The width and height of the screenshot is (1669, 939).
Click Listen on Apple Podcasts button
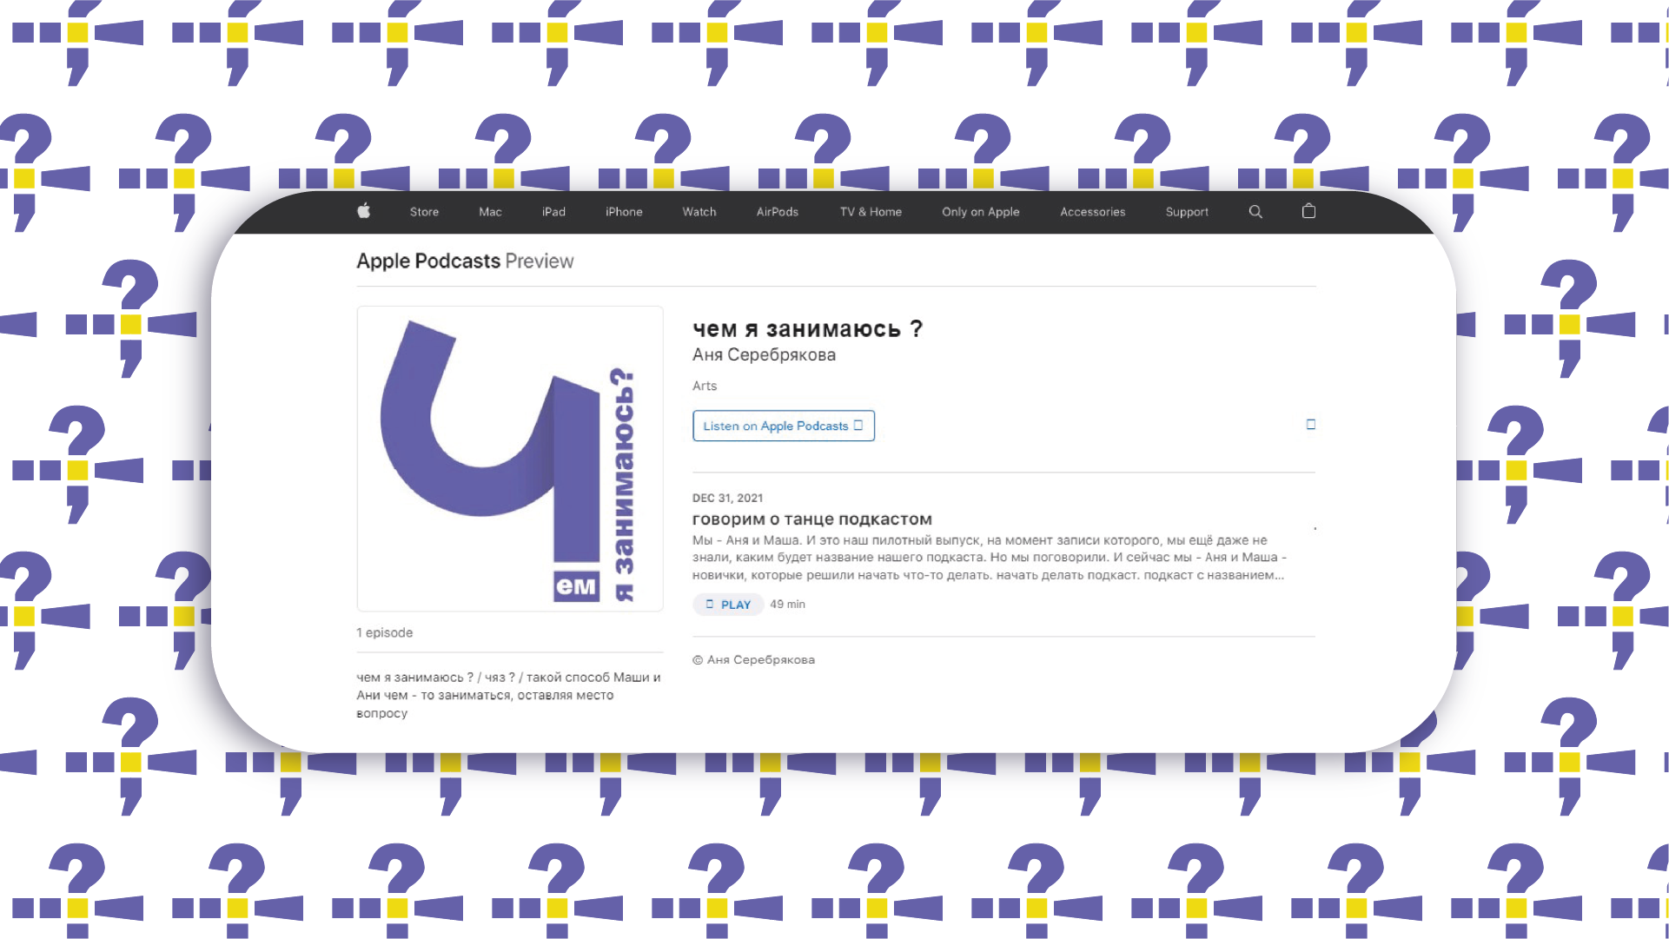[x=784, y=426]
